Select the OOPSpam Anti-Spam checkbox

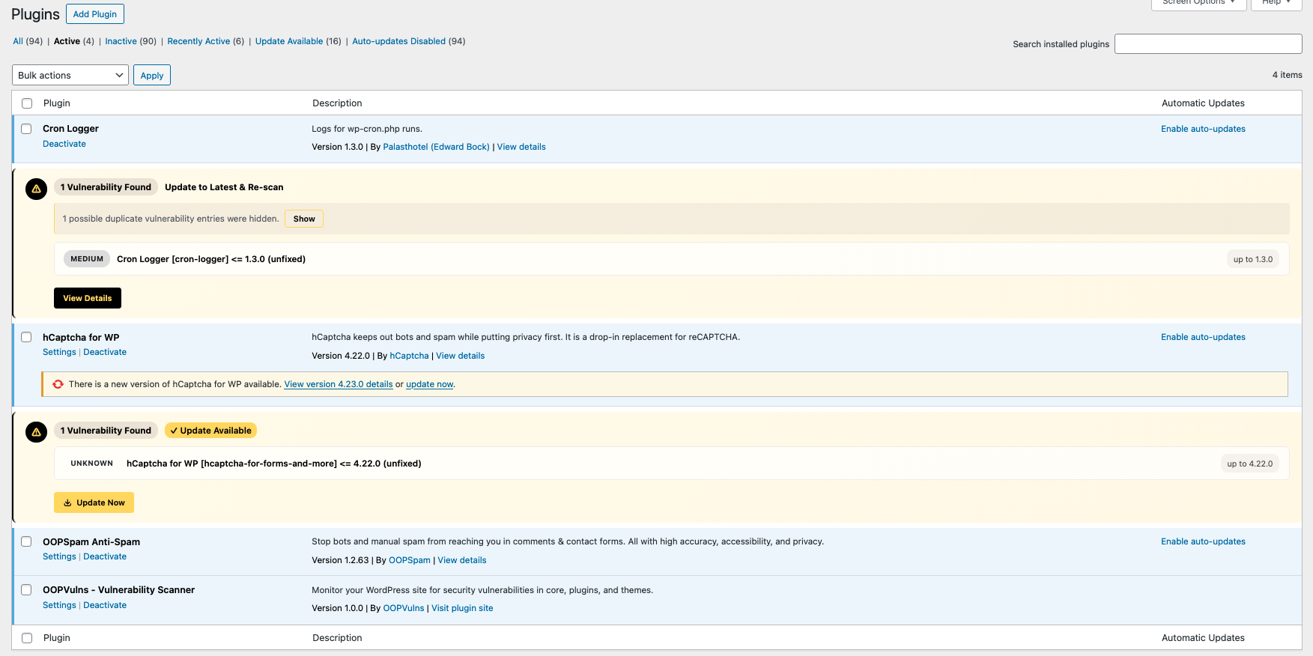click(26, 541)
